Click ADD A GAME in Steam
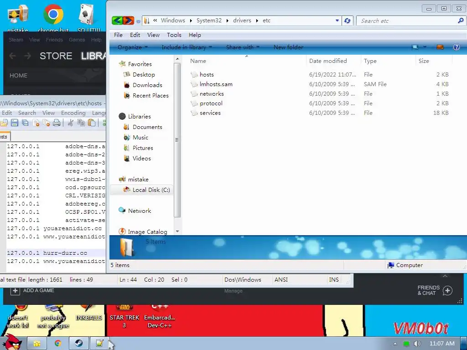The image size is (467, 350). (x=32, y=290)
